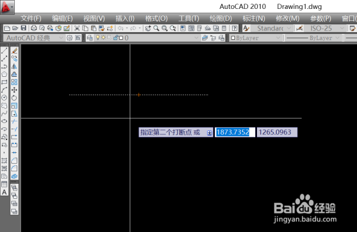Screen dimensions: 357x232
Task: Select the Erase modify tool
Action: tap(14, 51)
